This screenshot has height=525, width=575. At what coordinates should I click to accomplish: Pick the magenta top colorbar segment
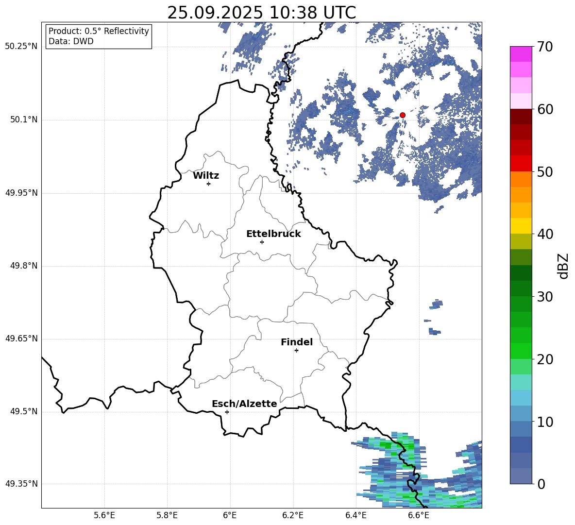[521, 54]
